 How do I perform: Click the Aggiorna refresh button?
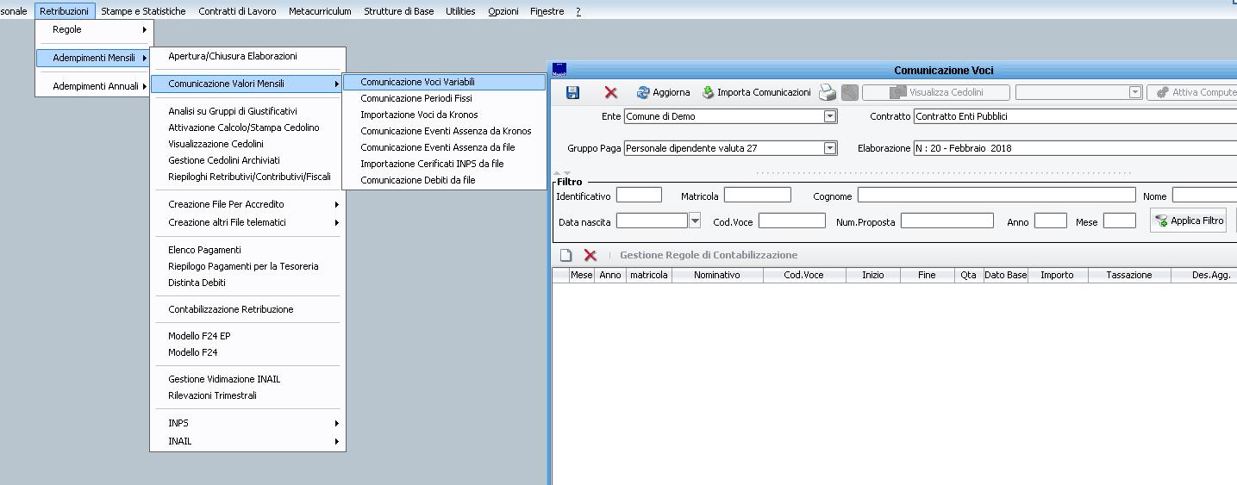664,92
